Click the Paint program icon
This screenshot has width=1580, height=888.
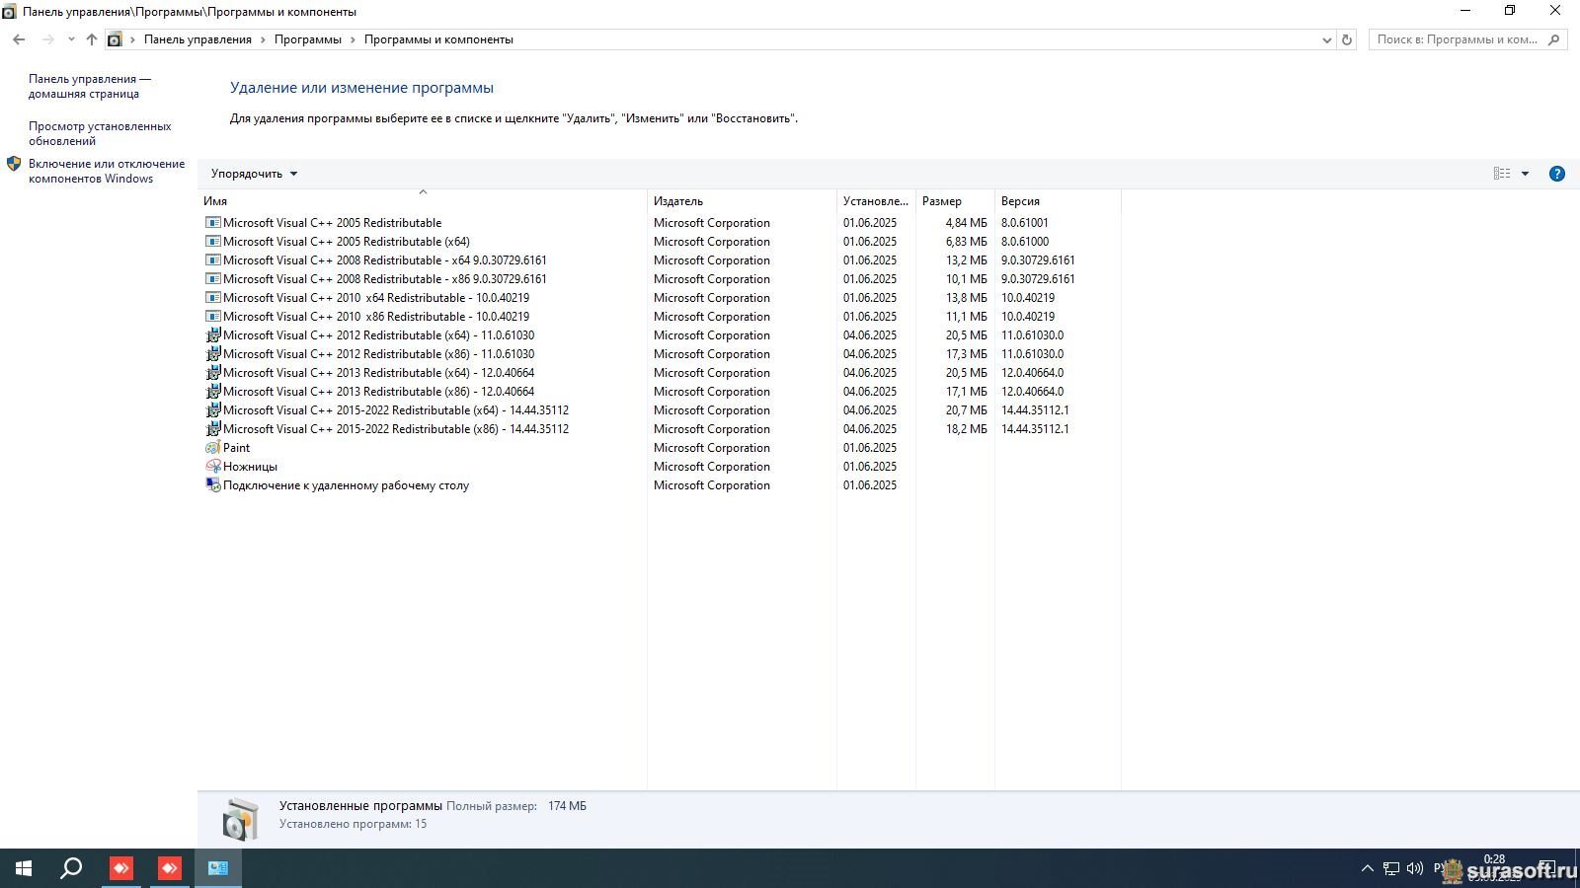[212, 448]
